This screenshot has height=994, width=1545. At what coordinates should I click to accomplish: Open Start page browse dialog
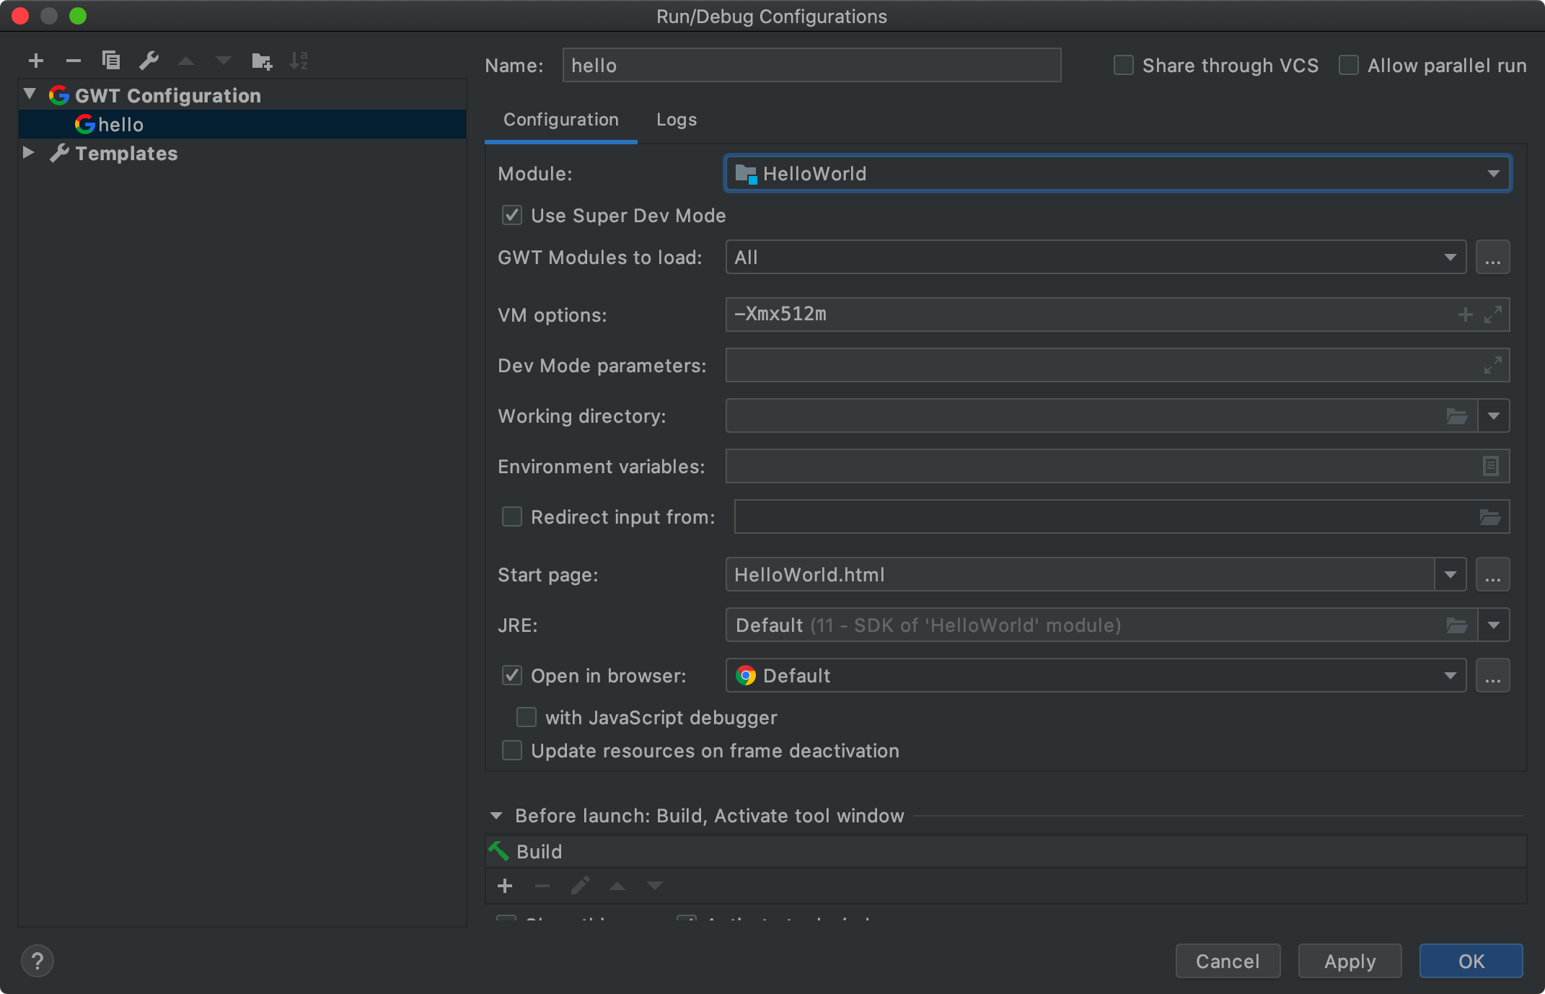coord(1493,575)
